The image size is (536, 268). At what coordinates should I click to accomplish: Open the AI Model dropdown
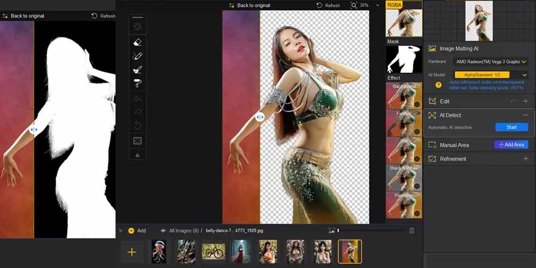coord(490,75)
